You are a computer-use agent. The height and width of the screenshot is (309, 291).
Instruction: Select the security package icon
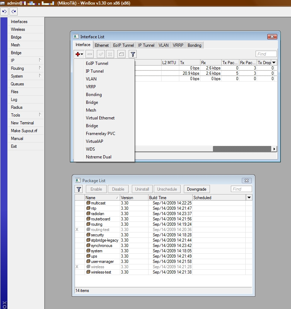[88, 235]
